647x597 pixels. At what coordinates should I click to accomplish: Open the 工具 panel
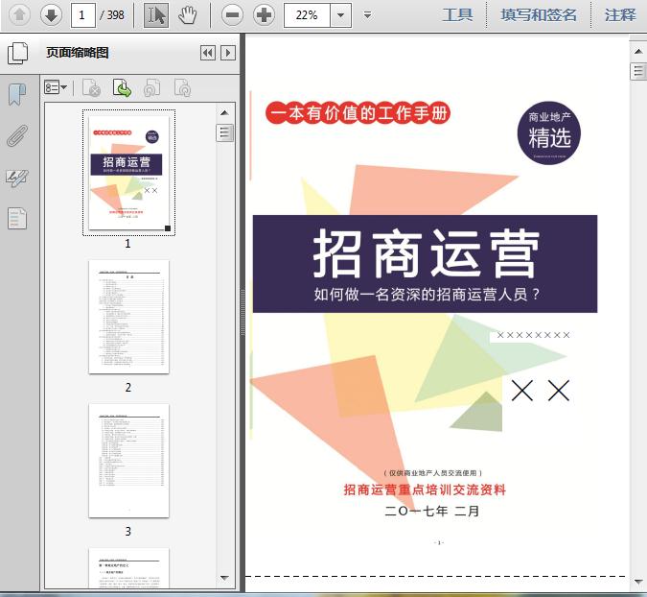point(457,15)
